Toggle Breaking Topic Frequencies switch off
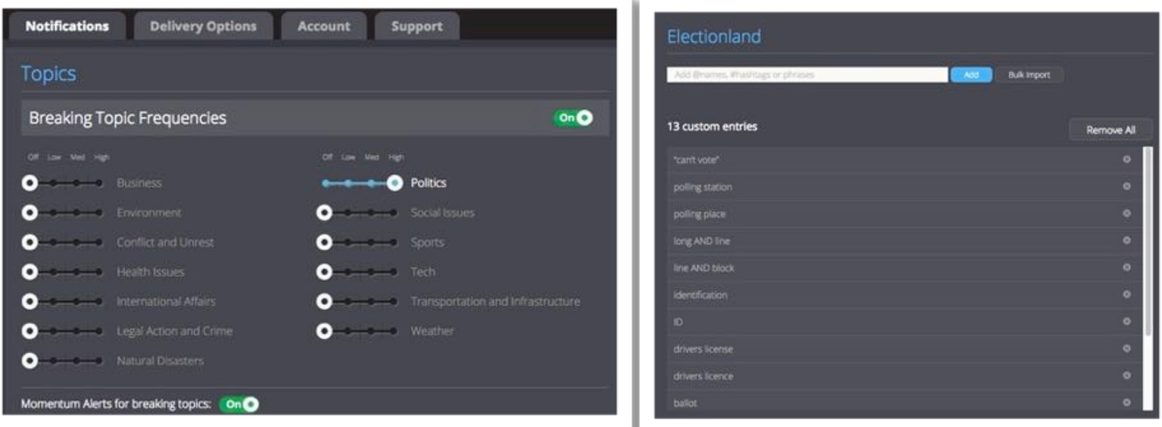The image size is (1162, 427). [574, 118]
